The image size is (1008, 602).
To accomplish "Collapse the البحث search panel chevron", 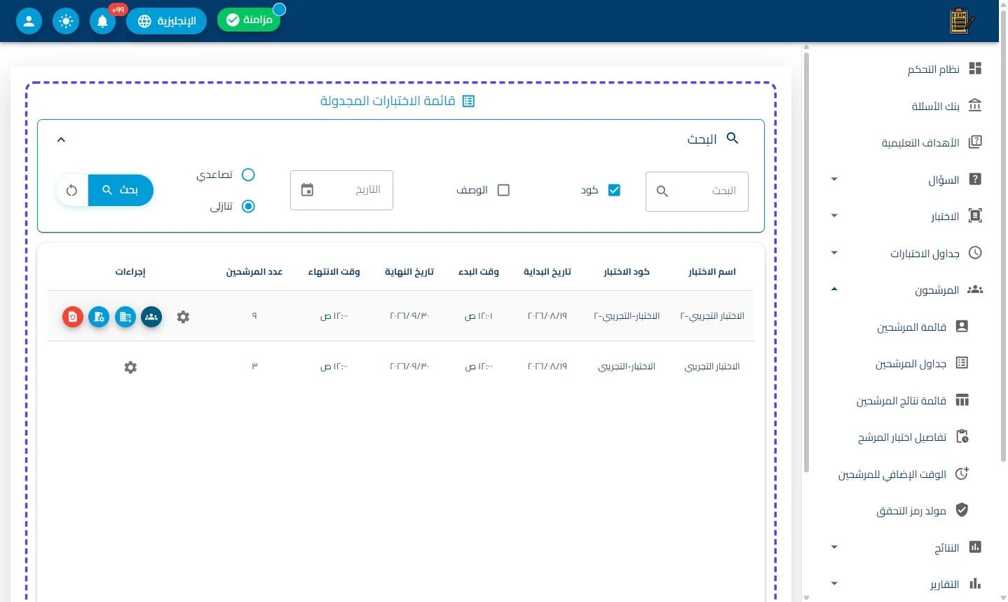I will coord(61,139).
